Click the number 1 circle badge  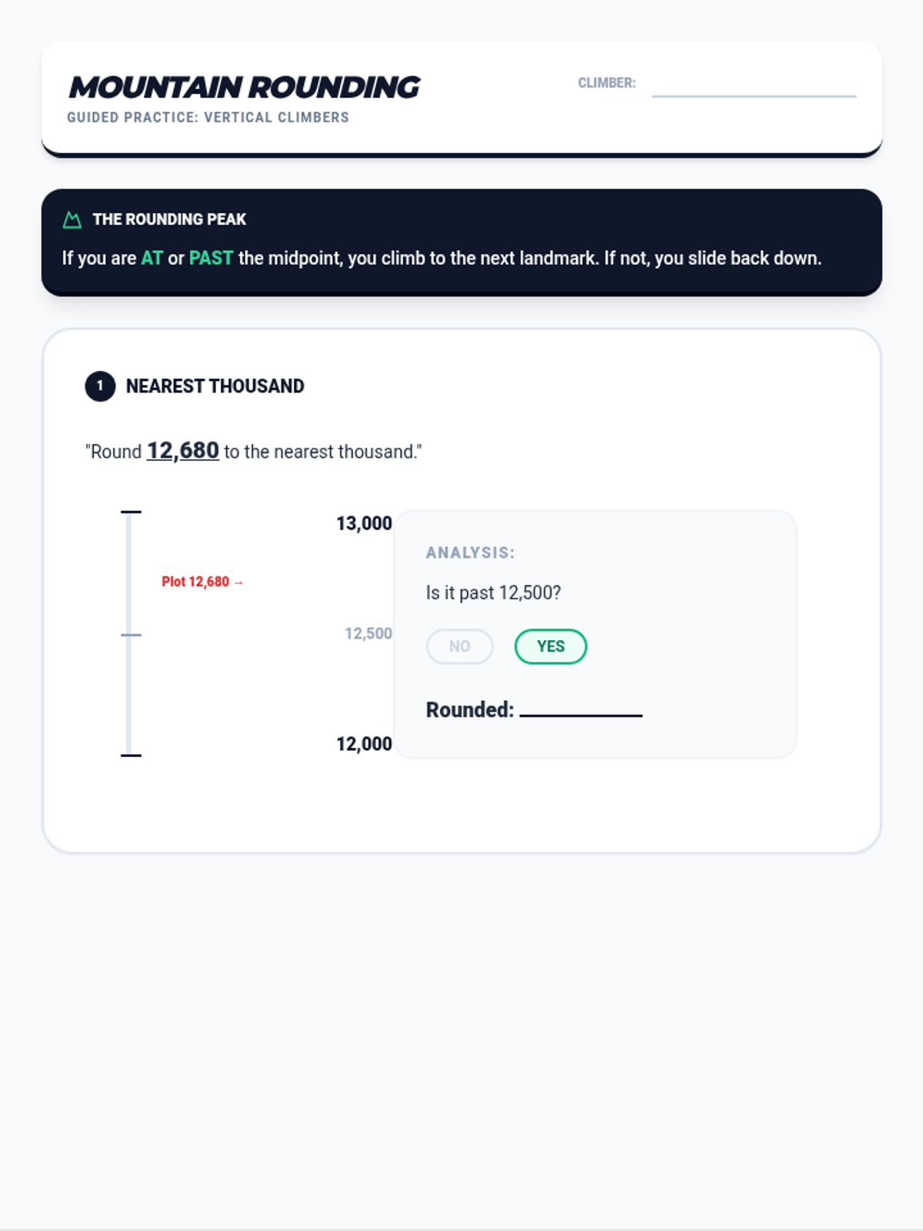pyautogui.click(x=100, y=386)
